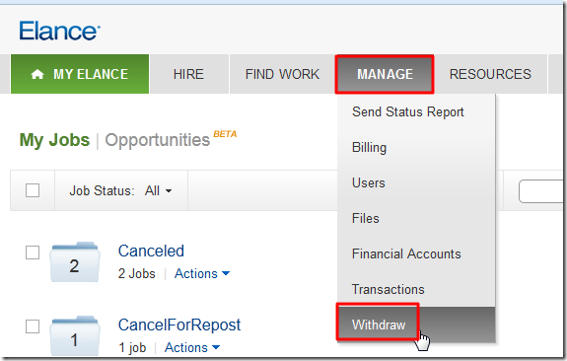Click the home icon in My Elance tab
The height and width of the screenshot is (361, 567).
click(x=37, y=75)
